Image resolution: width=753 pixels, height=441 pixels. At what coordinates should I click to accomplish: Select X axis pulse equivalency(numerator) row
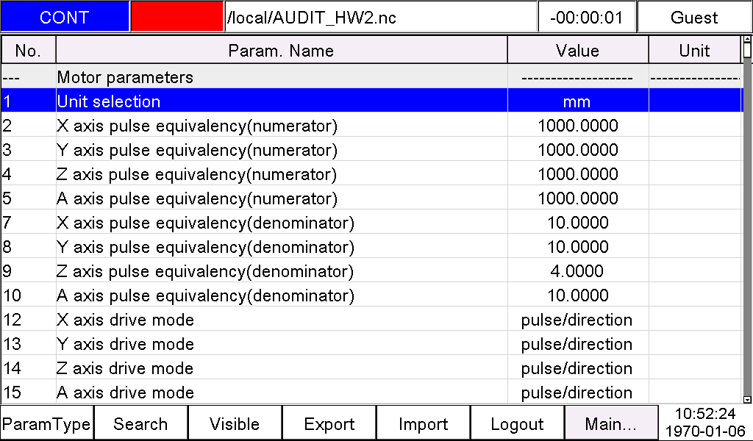pyautogui.click(x=371, y=125)
